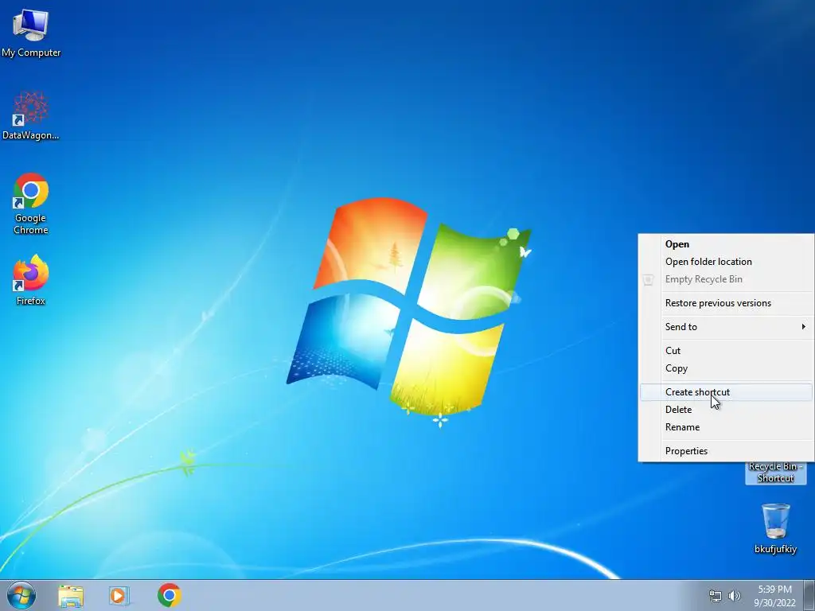Viewport: 815px width, 611px height.
Task: Open the My Computer desktop icon
Action: coord(31,33)
